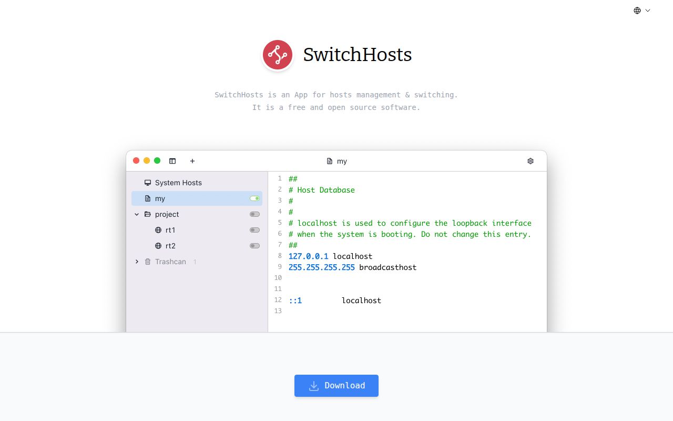Enable the rt2 hosts switch
This screenshot has height=421, width=673.
click(255, 246)
